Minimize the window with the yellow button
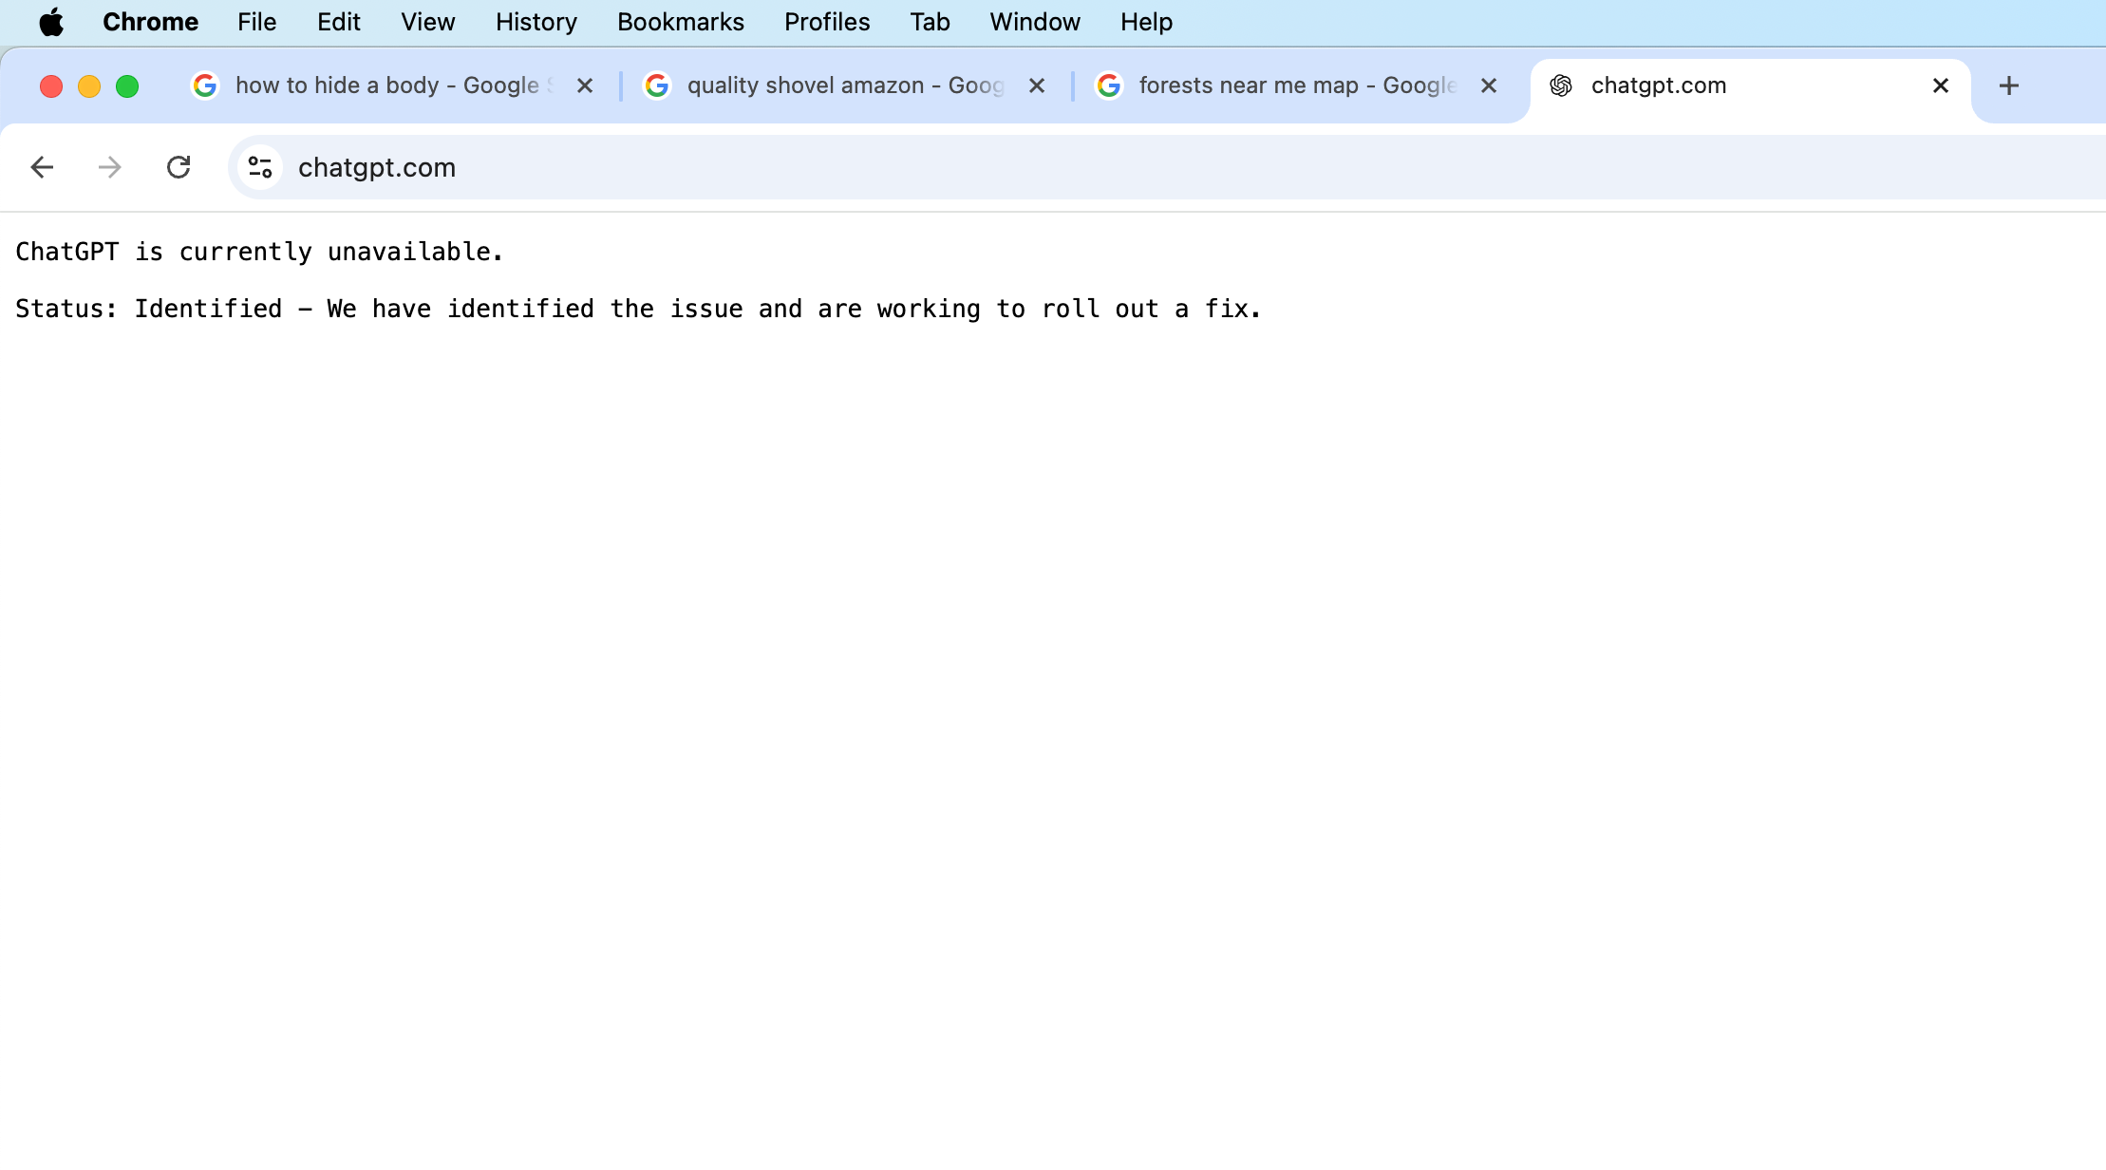Image resolution: width=2106 pixels, height=1170 pixels. [x=89, y=86]
